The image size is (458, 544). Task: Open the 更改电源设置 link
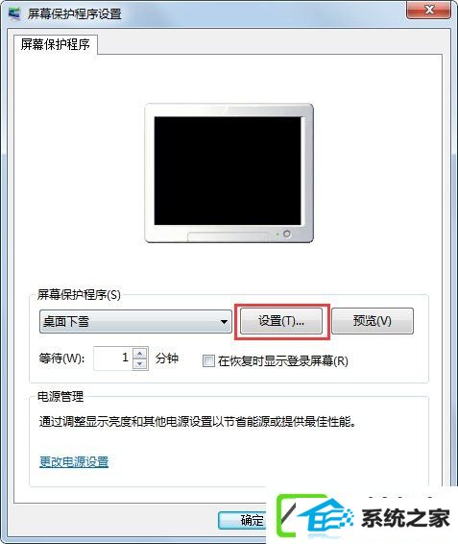point(74,461)
